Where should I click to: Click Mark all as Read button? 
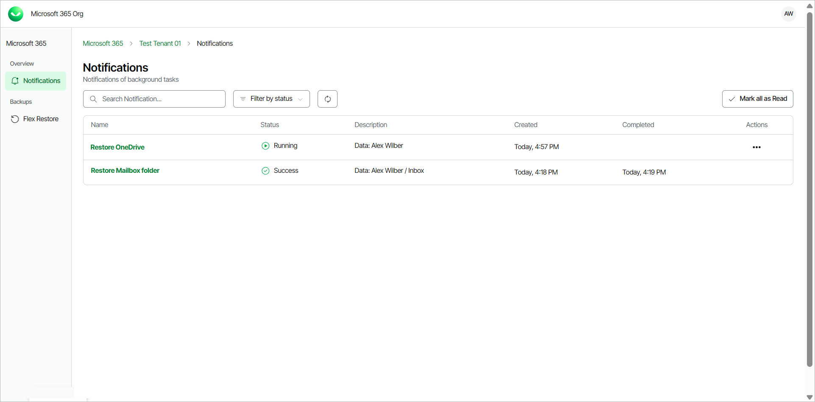click(757, 99)
